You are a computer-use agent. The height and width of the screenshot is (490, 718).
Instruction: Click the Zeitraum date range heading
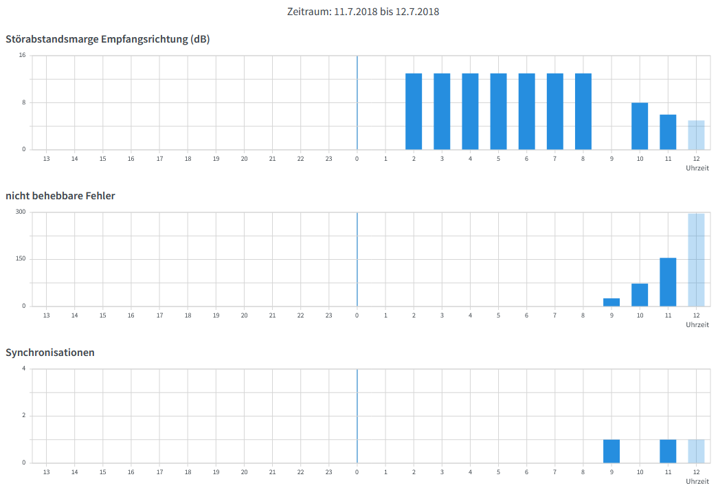point(363,11)
